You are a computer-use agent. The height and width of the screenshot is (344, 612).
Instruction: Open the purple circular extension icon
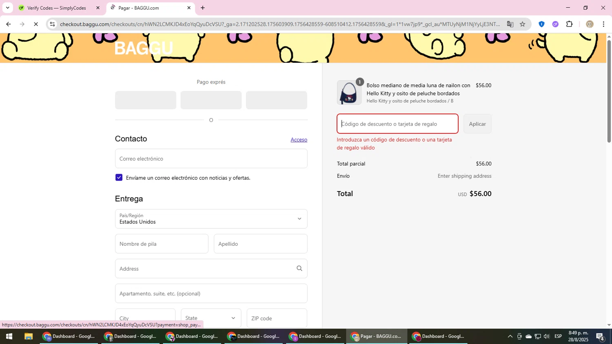coord(555,24)
